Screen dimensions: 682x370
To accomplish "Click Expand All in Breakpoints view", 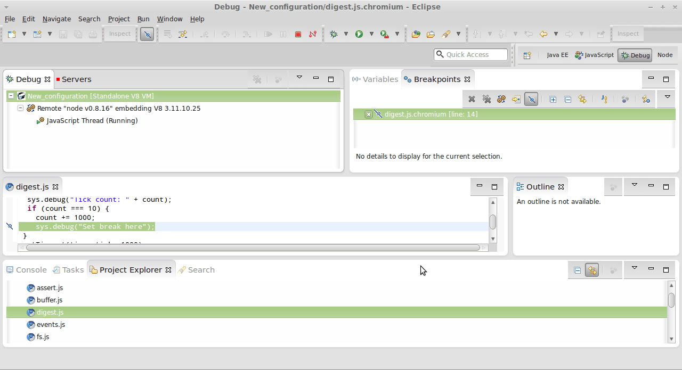I will (x=553, y=99).
